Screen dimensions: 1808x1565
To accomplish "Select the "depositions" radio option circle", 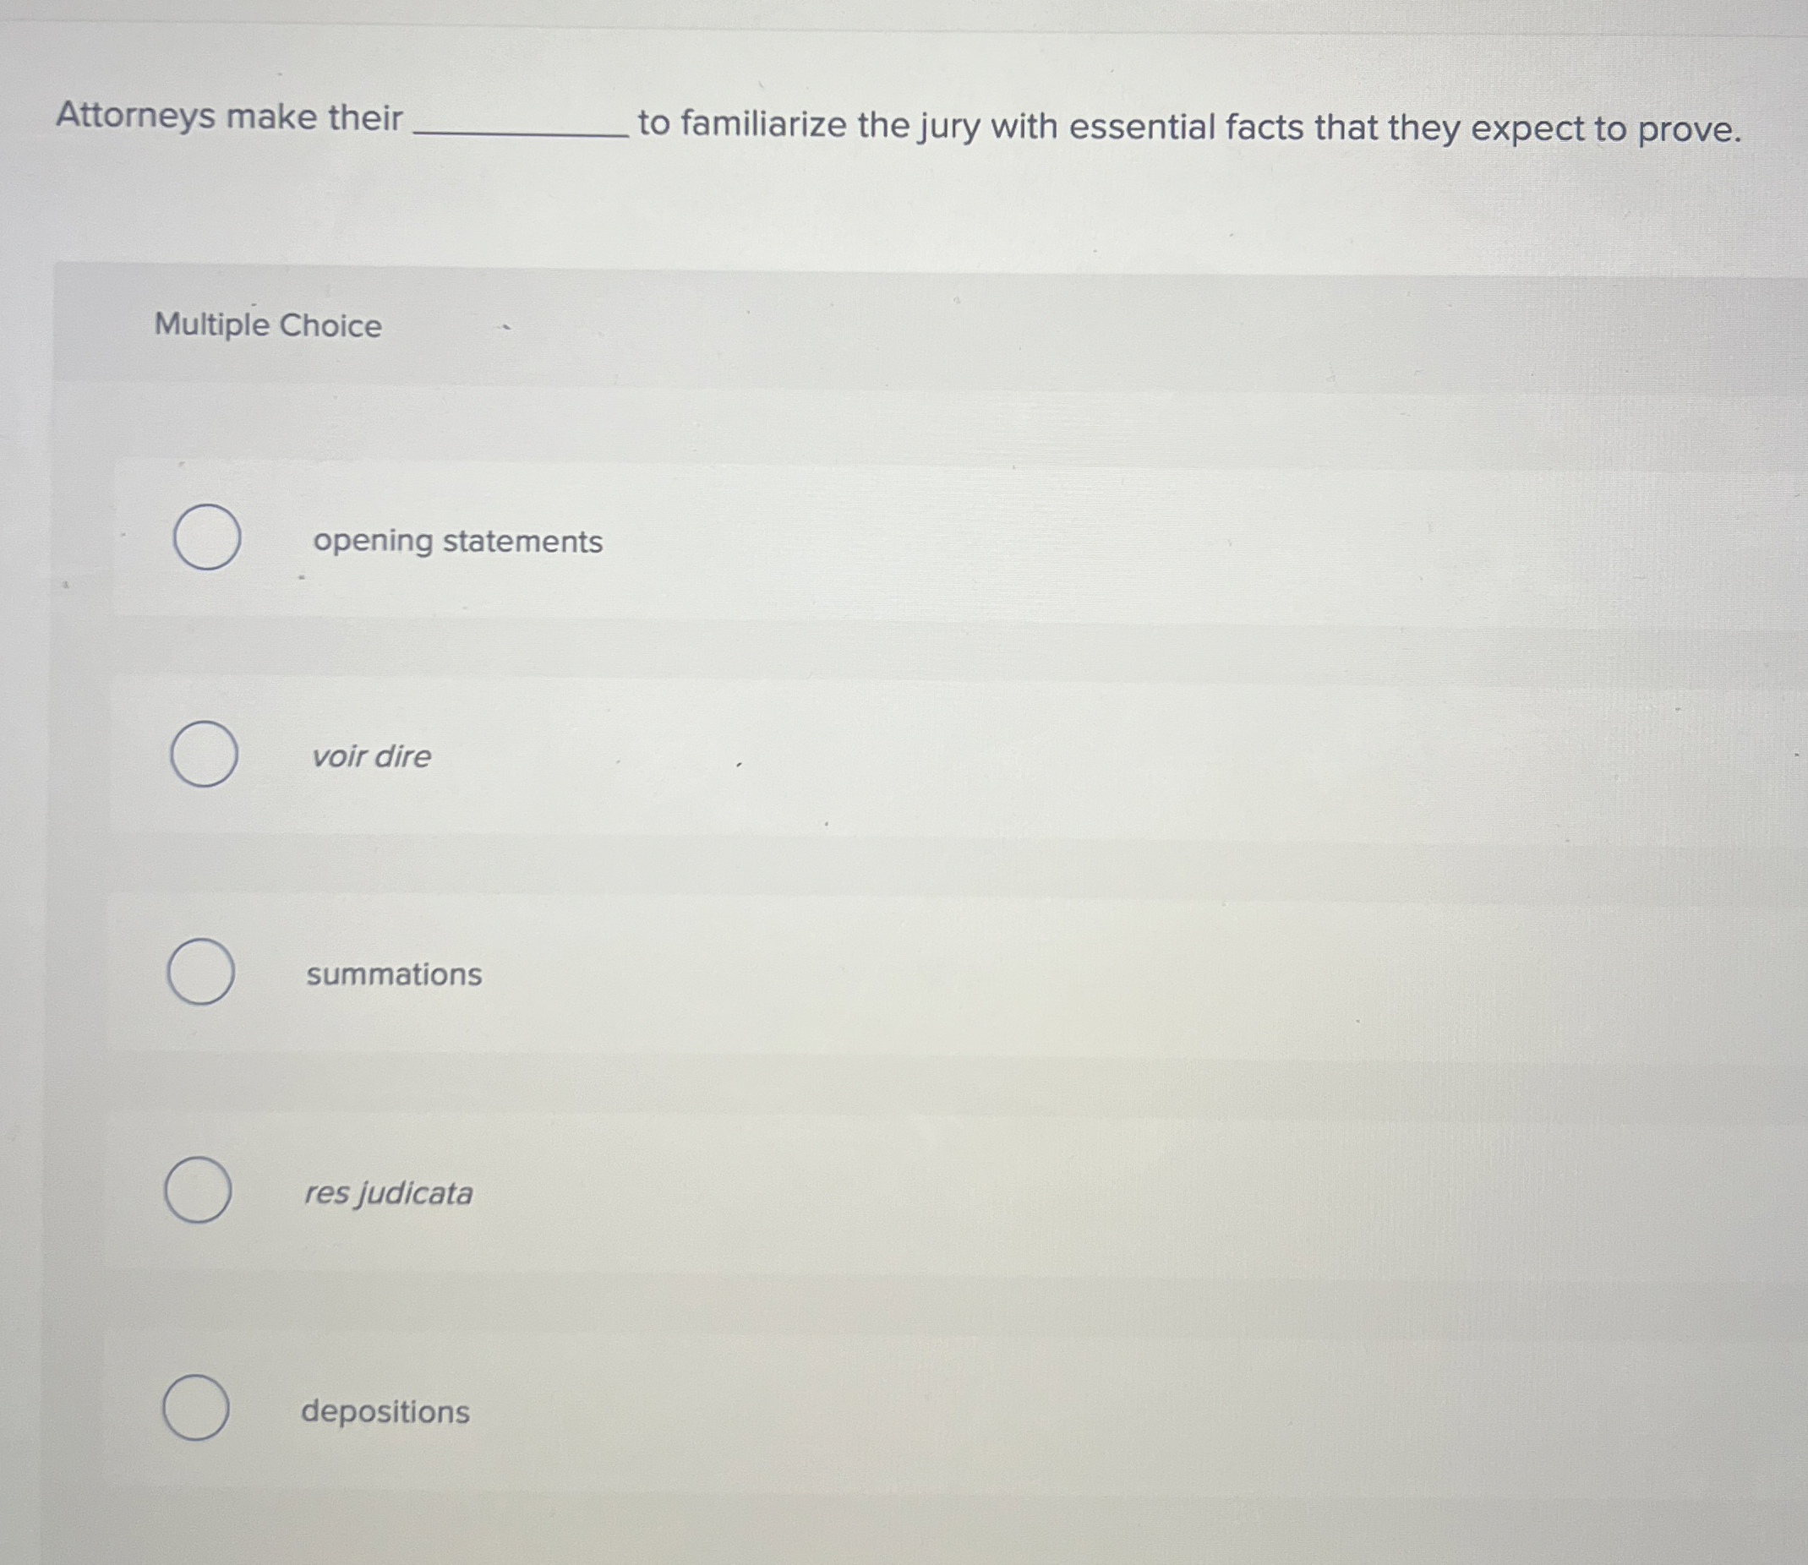I will click(196, 1407).
